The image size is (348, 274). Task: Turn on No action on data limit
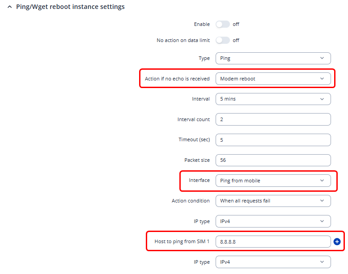tap(222, 40)
